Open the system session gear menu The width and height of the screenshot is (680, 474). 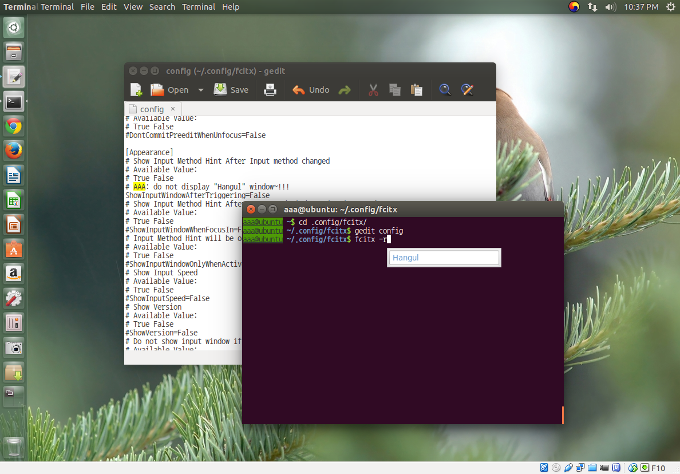[x=670, y=7]
